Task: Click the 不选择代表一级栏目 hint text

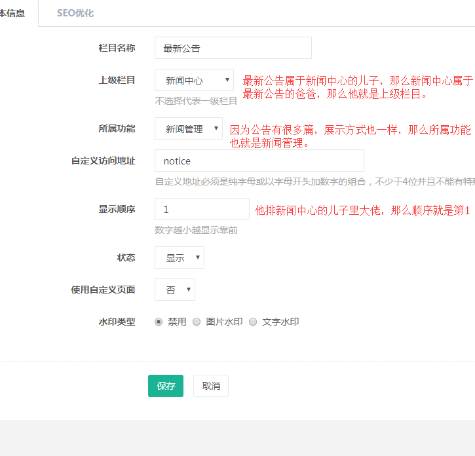Action: [x=196, y=101]
